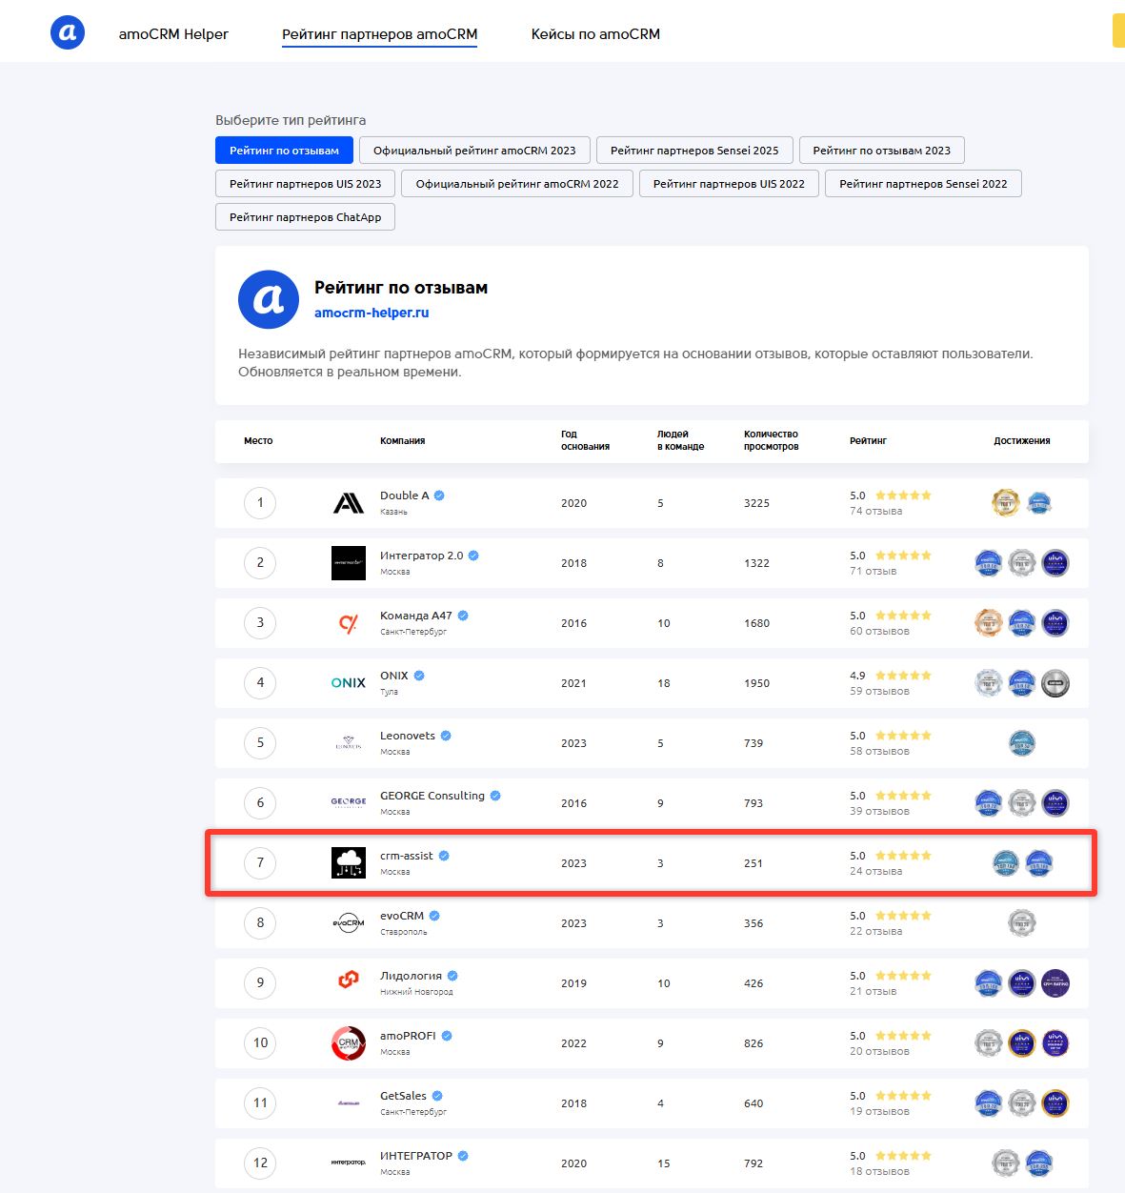This screenshot has height=1193, width=1125.
Task: Click the gold achievement badge for Double A
Action: (1005, 502)
